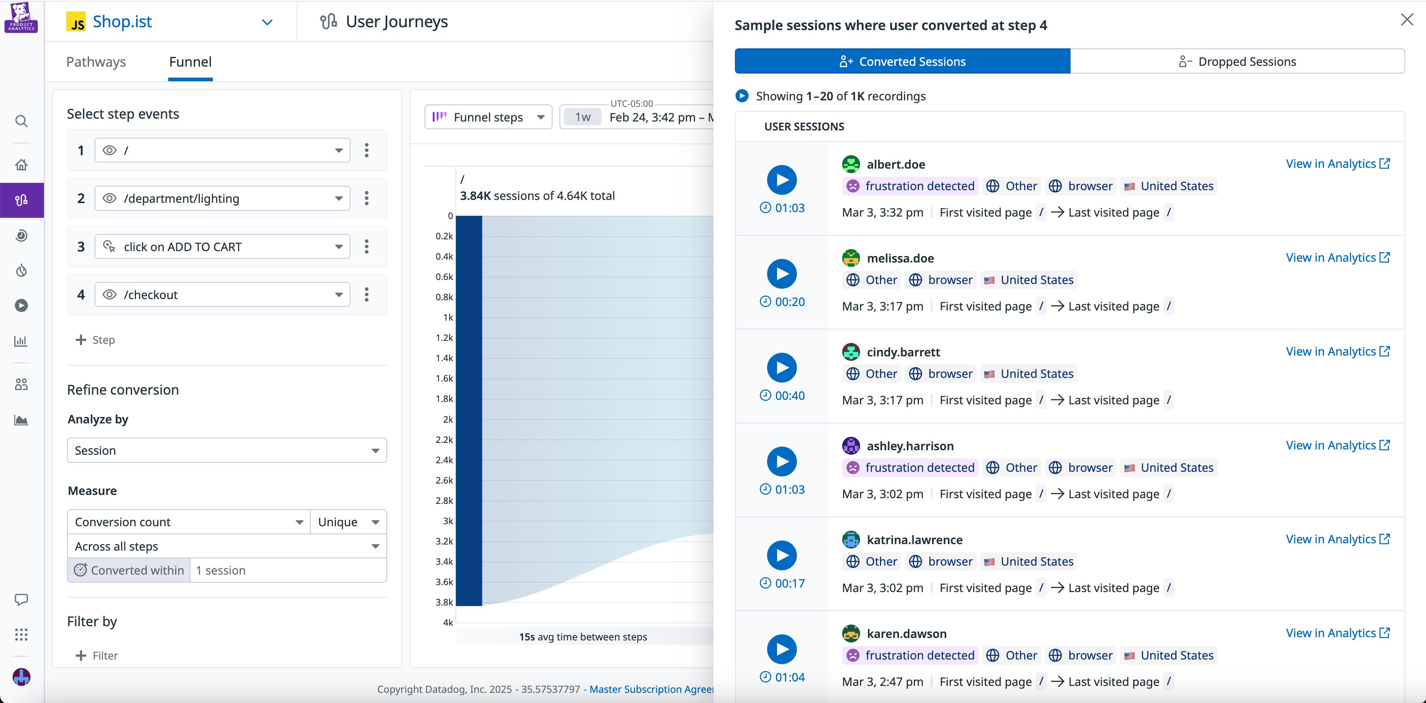
Task: Select the Funnel tab
Action: [190, 62]
